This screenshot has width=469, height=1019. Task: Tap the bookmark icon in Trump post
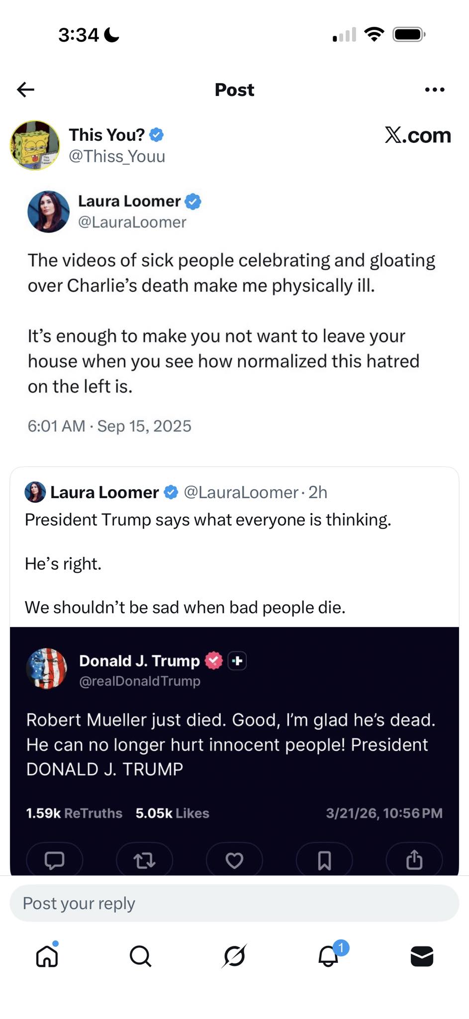click(324, 860)
